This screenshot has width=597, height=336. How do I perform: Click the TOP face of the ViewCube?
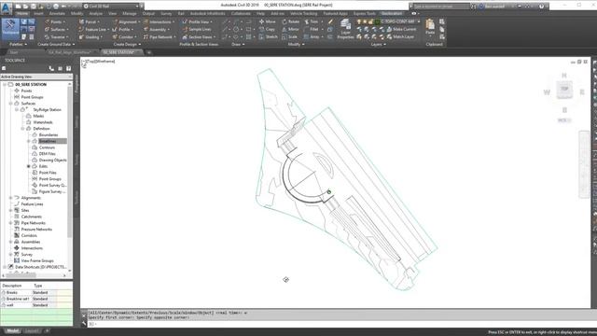pyautogui.click(x=564, y=90)
